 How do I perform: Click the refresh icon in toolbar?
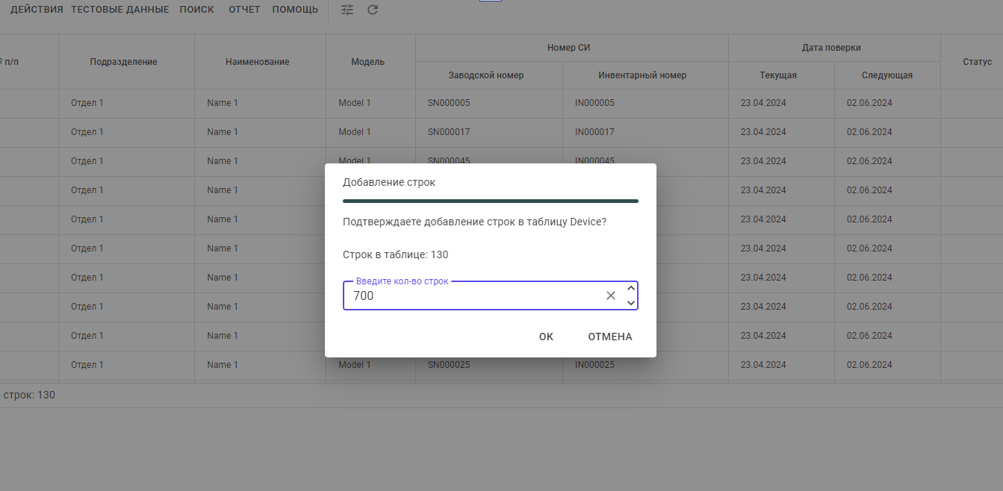(373, 10)
